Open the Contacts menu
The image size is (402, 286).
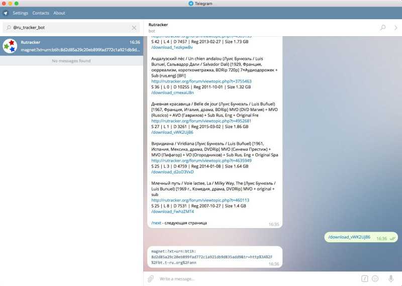(x=41, y=13)
